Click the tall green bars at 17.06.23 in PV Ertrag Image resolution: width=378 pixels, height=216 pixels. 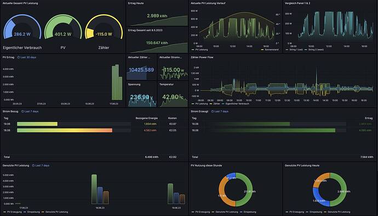(x=117, y=82)
